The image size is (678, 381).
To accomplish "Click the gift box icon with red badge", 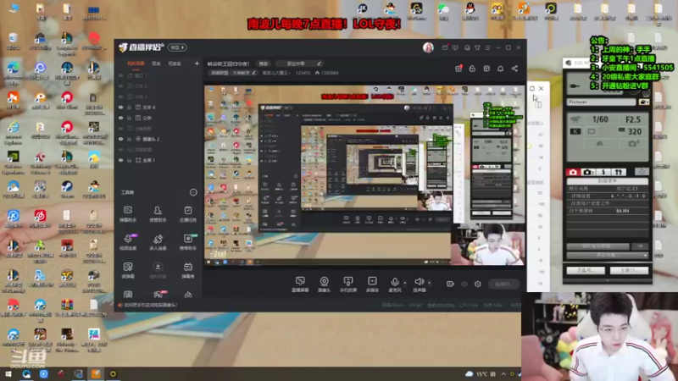I will tap(458, 69).
